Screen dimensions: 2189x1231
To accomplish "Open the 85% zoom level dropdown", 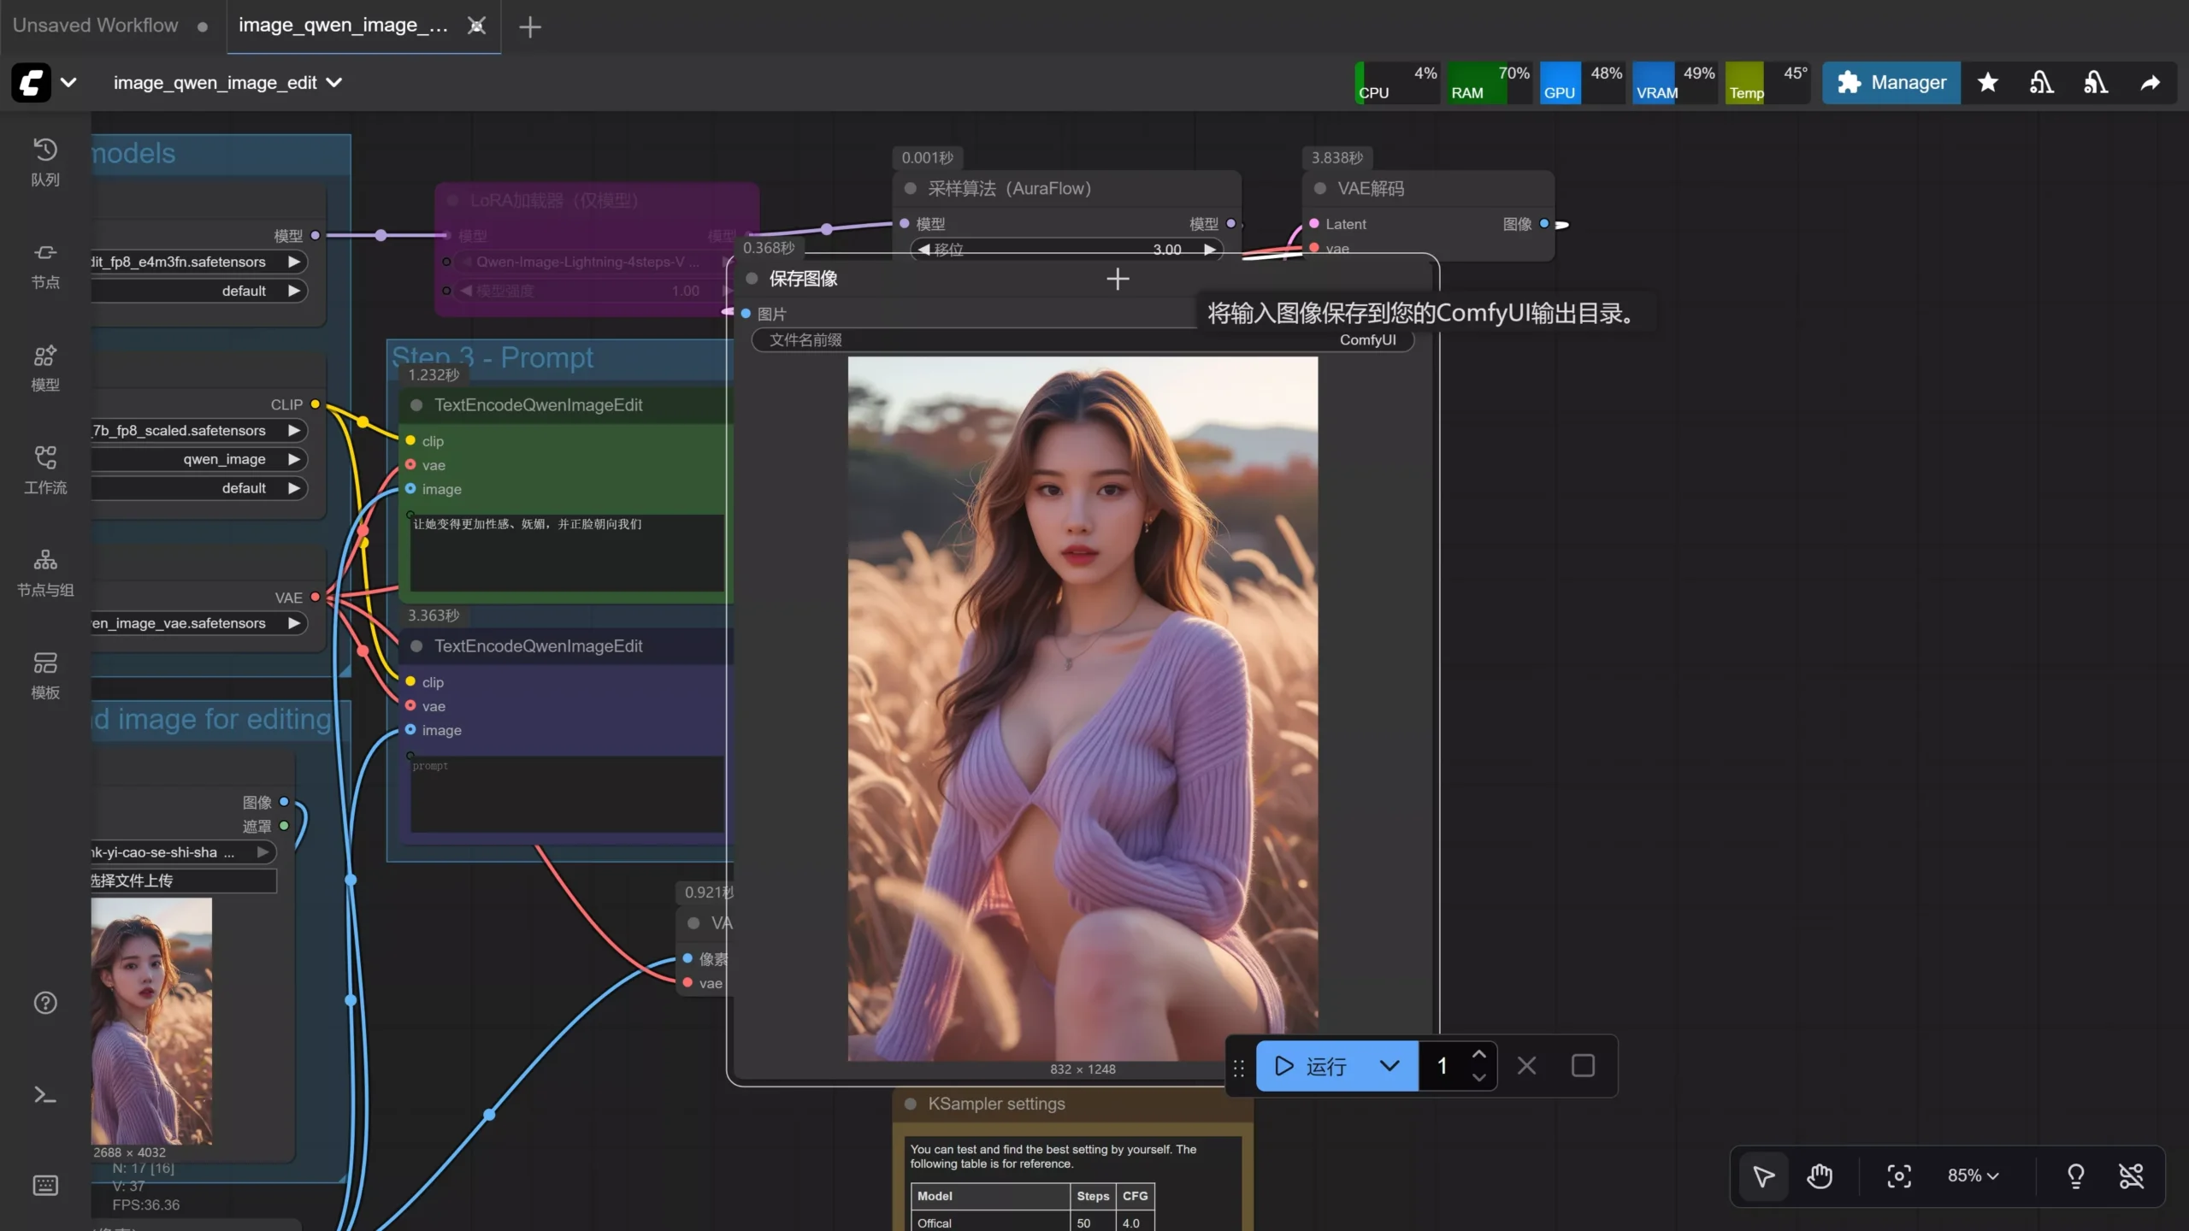I will (1973, 1175).
